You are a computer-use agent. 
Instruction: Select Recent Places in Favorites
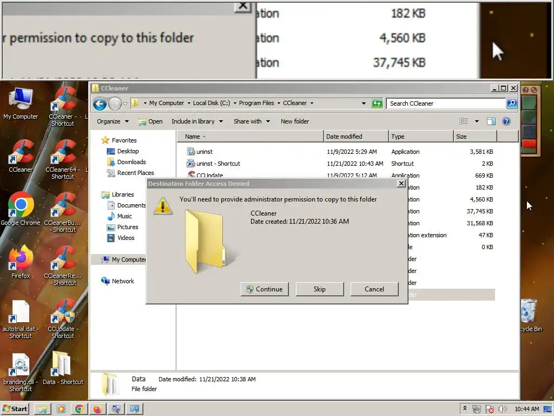coord(130,173)
